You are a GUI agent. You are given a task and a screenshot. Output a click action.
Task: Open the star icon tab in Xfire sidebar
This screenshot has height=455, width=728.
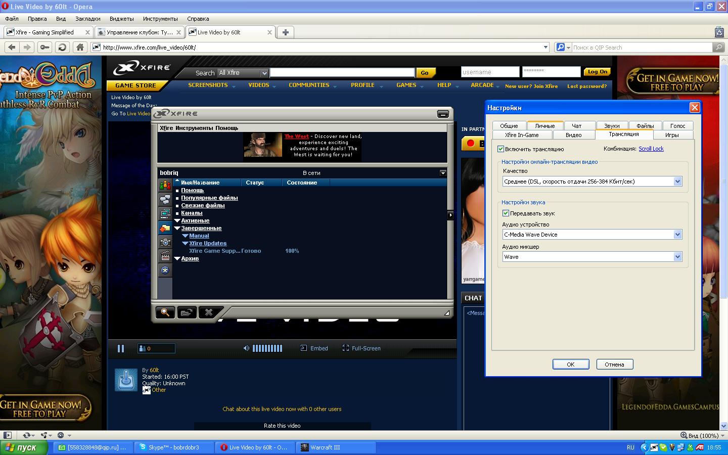coord(165,270)
